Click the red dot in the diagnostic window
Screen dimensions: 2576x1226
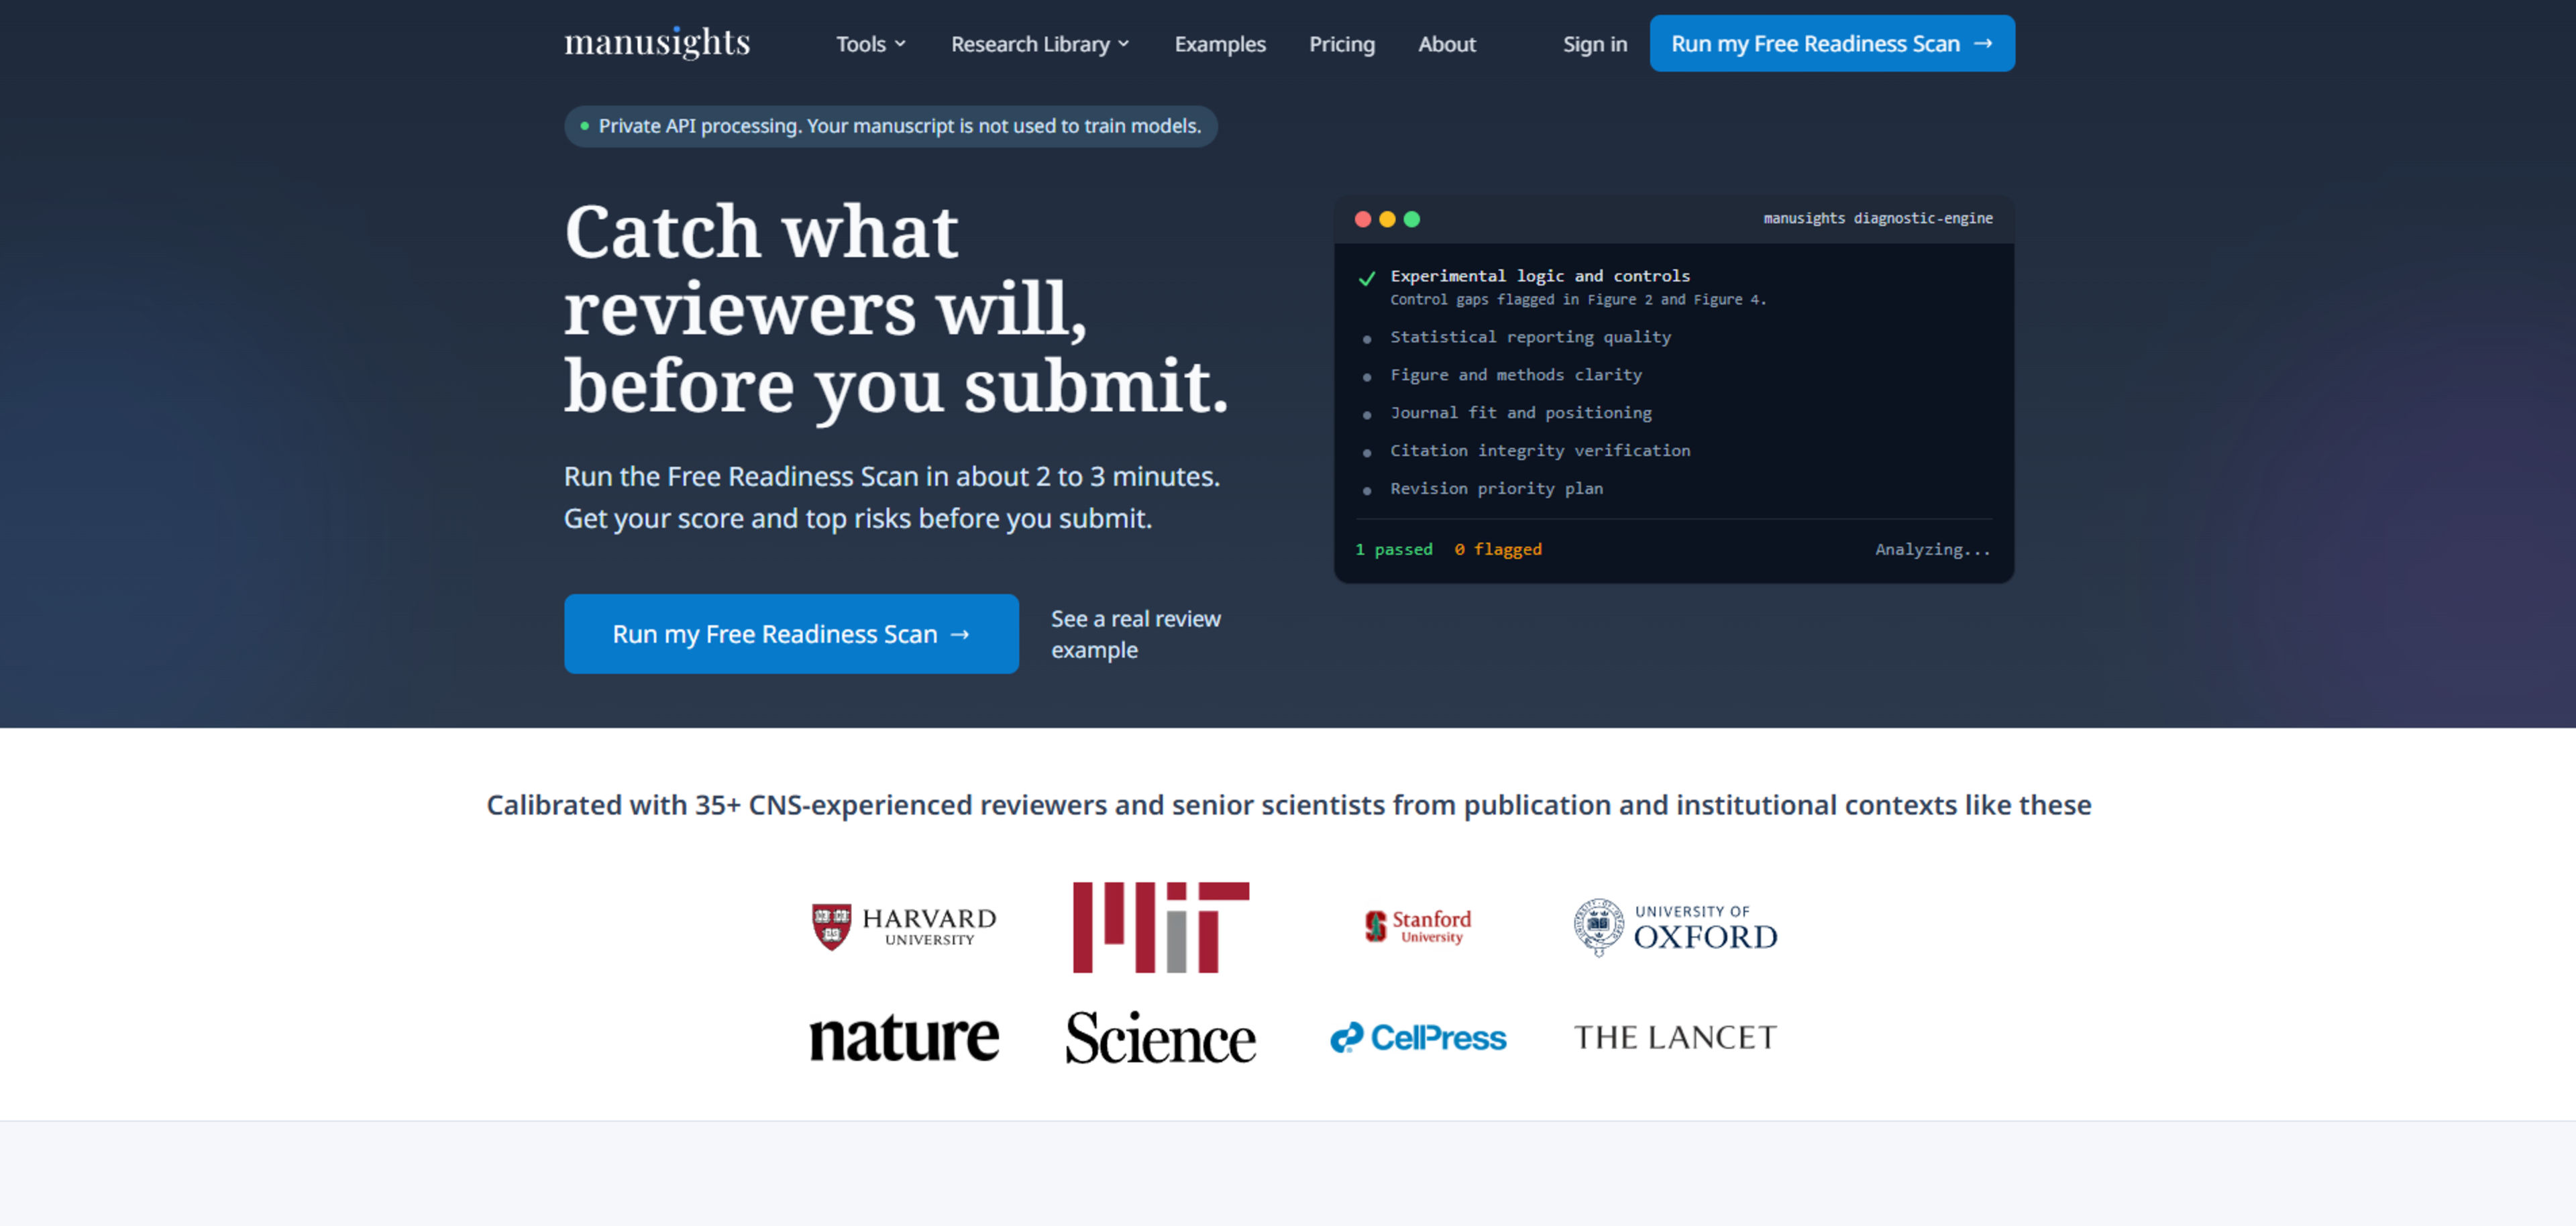[x=1363, y=219]
